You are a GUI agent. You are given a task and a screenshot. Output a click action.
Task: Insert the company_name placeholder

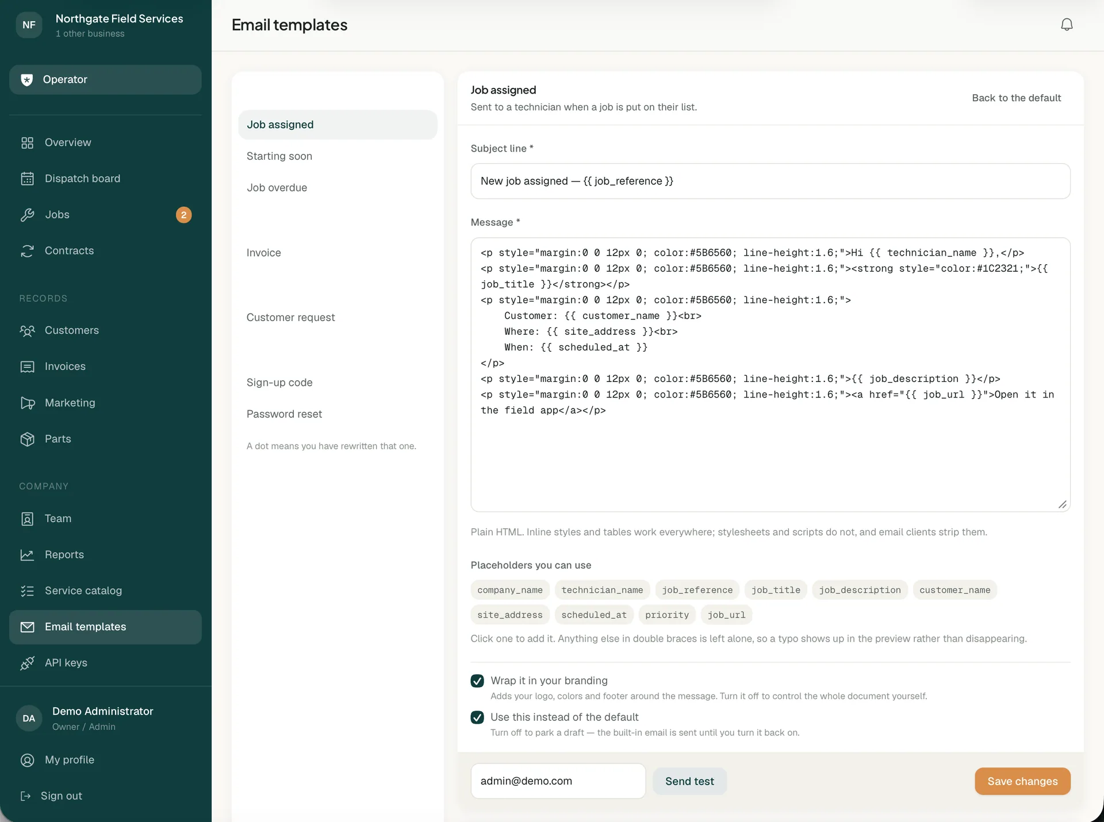coord(510,590)
